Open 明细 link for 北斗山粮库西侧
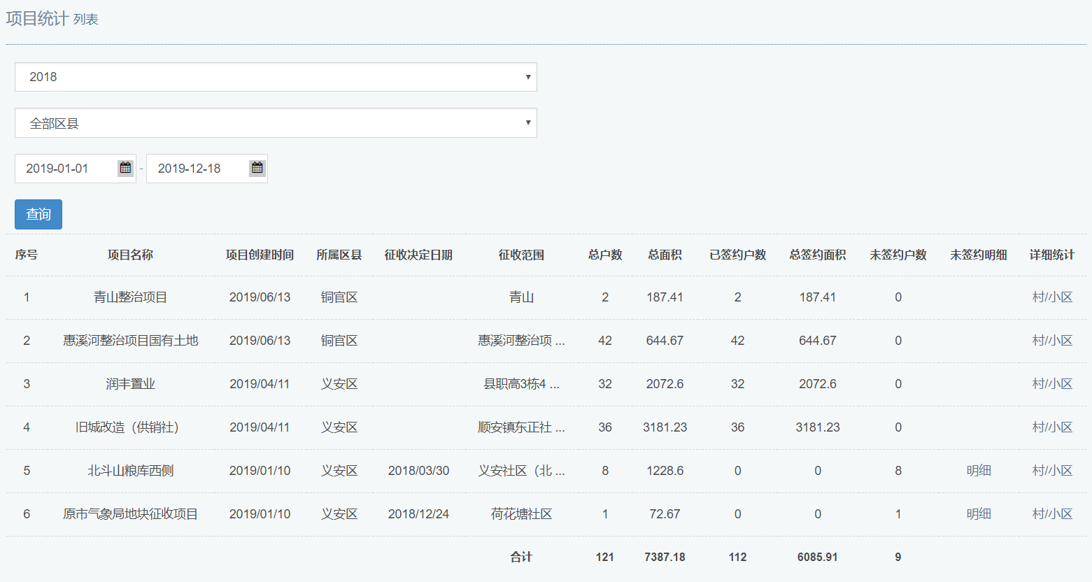Image resolution: width=1092 pixels, height=582 pixels. tap(979, 471)
